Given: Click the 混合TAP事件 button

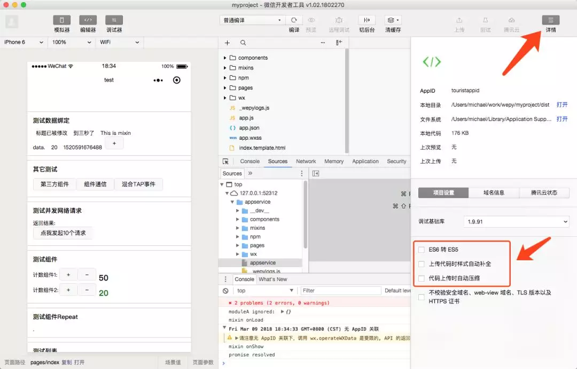Looking at the screenshot, I should pyautogui.click(x=138, y=184).
